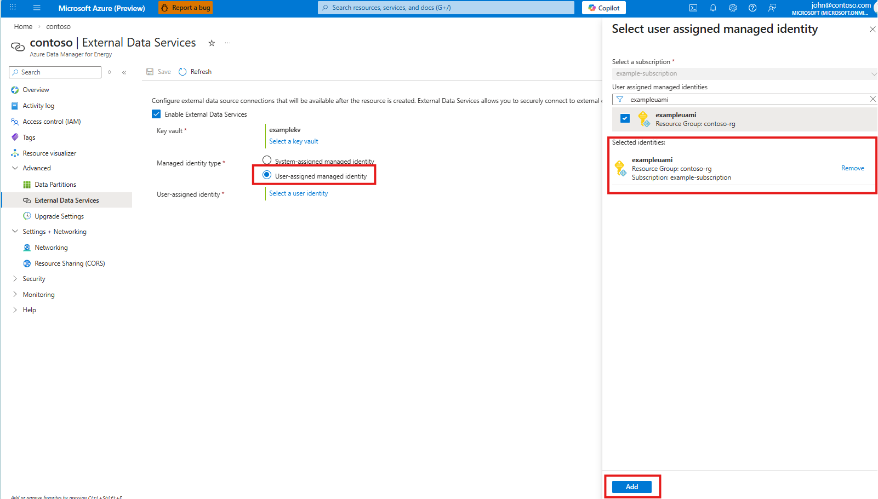Click the examplekv key vault name
Screen dimensions: 878x499
click(x=285, y=130)
